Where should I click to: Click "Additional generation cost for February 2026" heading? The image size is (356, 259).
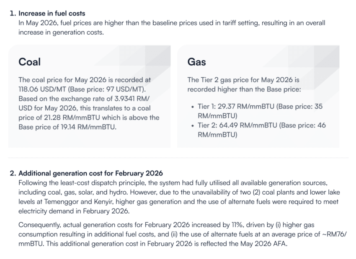point(90,173)
